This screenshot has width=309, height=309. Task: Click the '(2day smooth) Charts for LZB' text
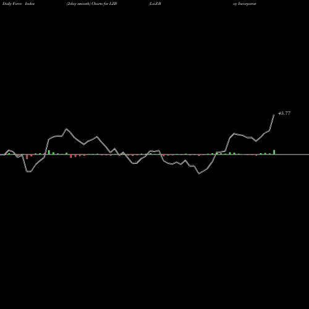(92, 4)
